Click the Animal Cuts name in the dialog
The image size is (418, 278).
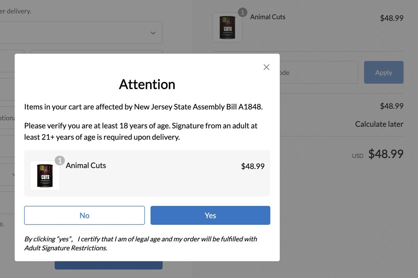pyautogui.click(x=86, y=165)
